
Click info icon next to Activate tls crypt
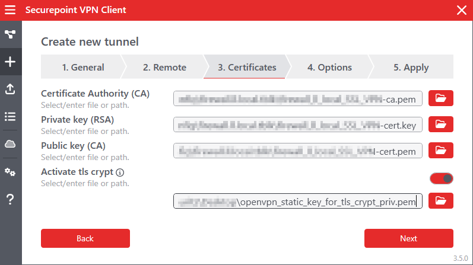[120, 173]
